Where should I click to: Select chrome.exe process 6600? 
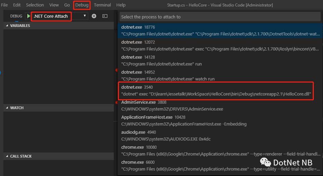pyautogui.click(x=220, y=165)
